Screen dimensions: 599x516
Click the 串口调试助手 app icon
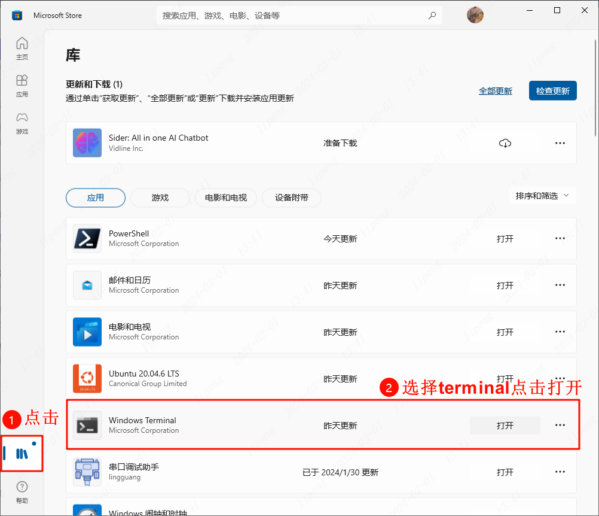(87, 472)
